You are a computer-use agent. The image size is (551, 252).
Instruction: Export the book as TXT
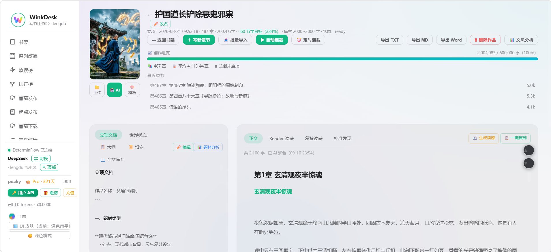click(389, 40)
